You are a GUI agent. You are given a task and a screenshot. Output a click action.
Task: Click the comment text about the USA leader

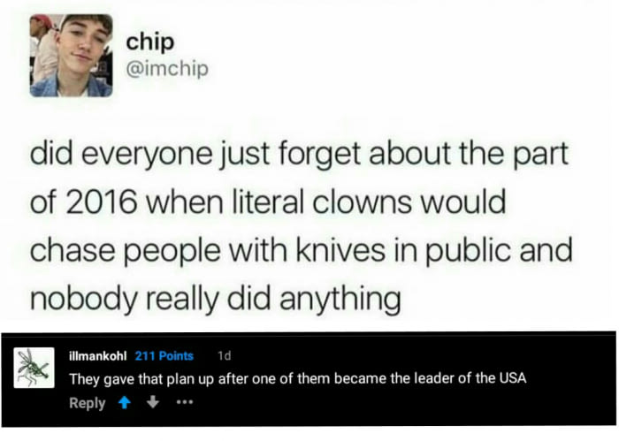[x=298, y=378]
